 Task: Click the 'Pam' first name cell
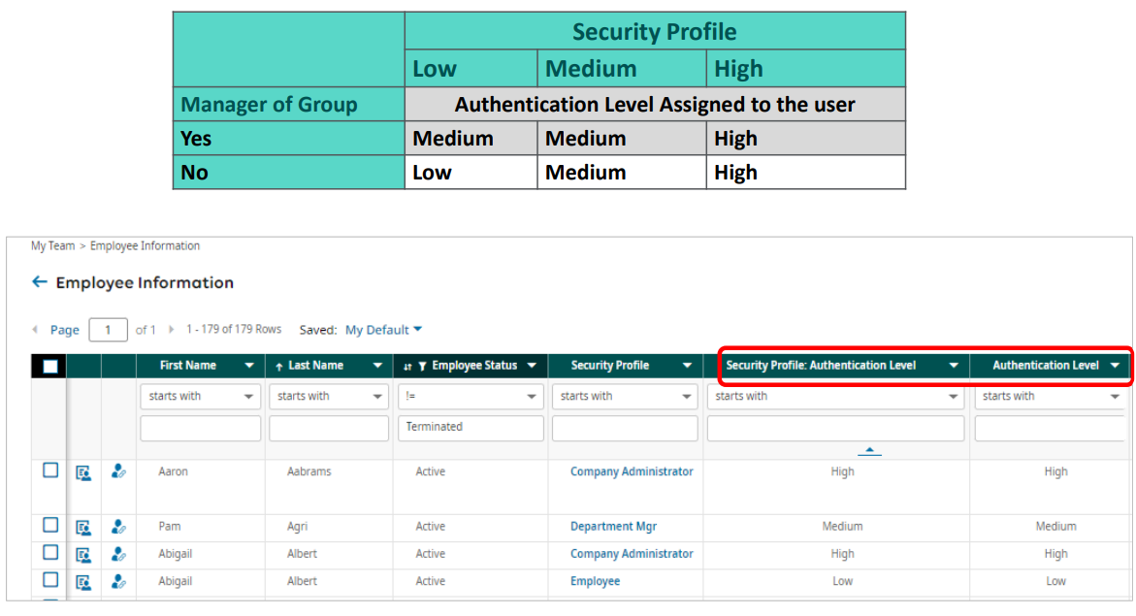(170, 526)
